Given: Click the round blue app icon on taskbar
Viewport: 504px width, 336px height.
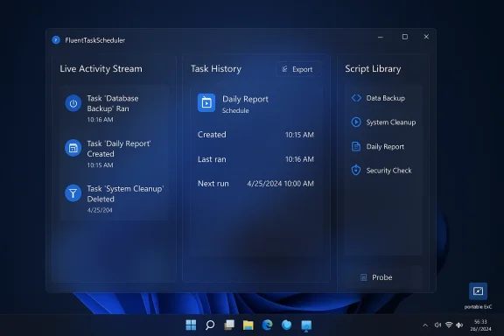Looking at the screenshot, I should click(286, 325).
